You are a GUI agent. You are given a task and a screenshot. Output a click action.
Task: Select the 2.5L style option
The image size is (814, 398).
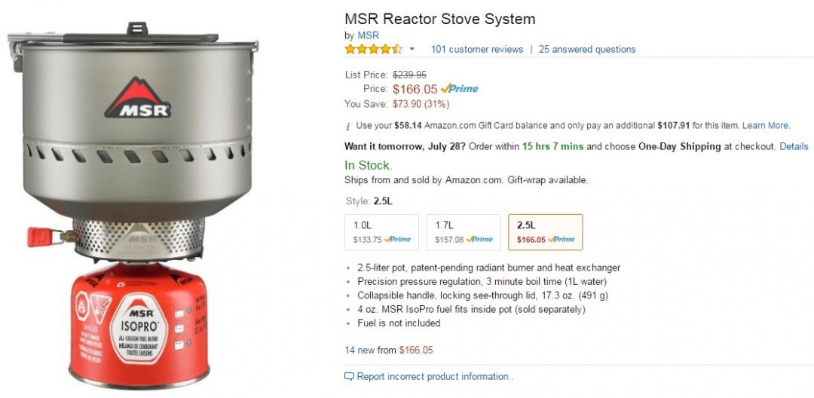tap(545, 232)
